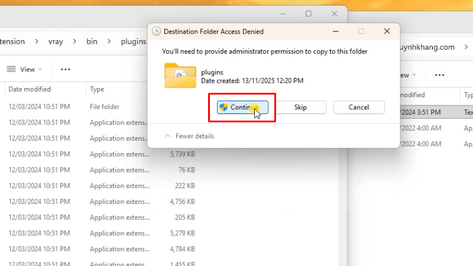Open the ellipsis menu in left Explorer toolbar
473x266 pixels.
tap(65, 69)
